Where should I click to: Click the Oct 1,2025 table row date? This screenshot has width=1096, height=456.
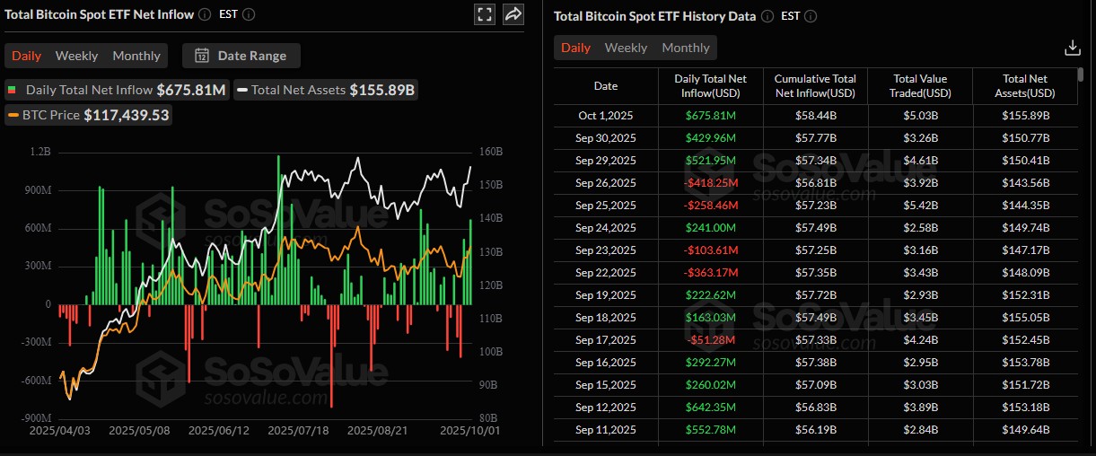pos(606,115)
